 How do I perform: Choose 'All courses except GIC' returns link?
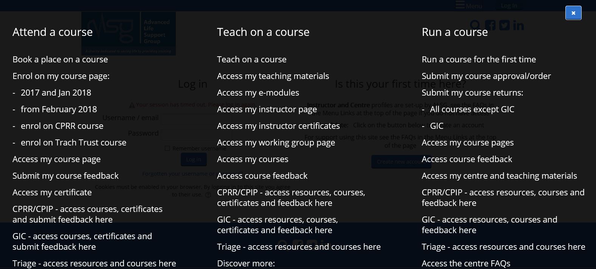(472, 109)
